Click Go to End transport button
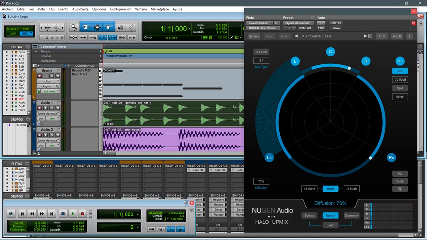427x240 pixels. tap(52, 214)
